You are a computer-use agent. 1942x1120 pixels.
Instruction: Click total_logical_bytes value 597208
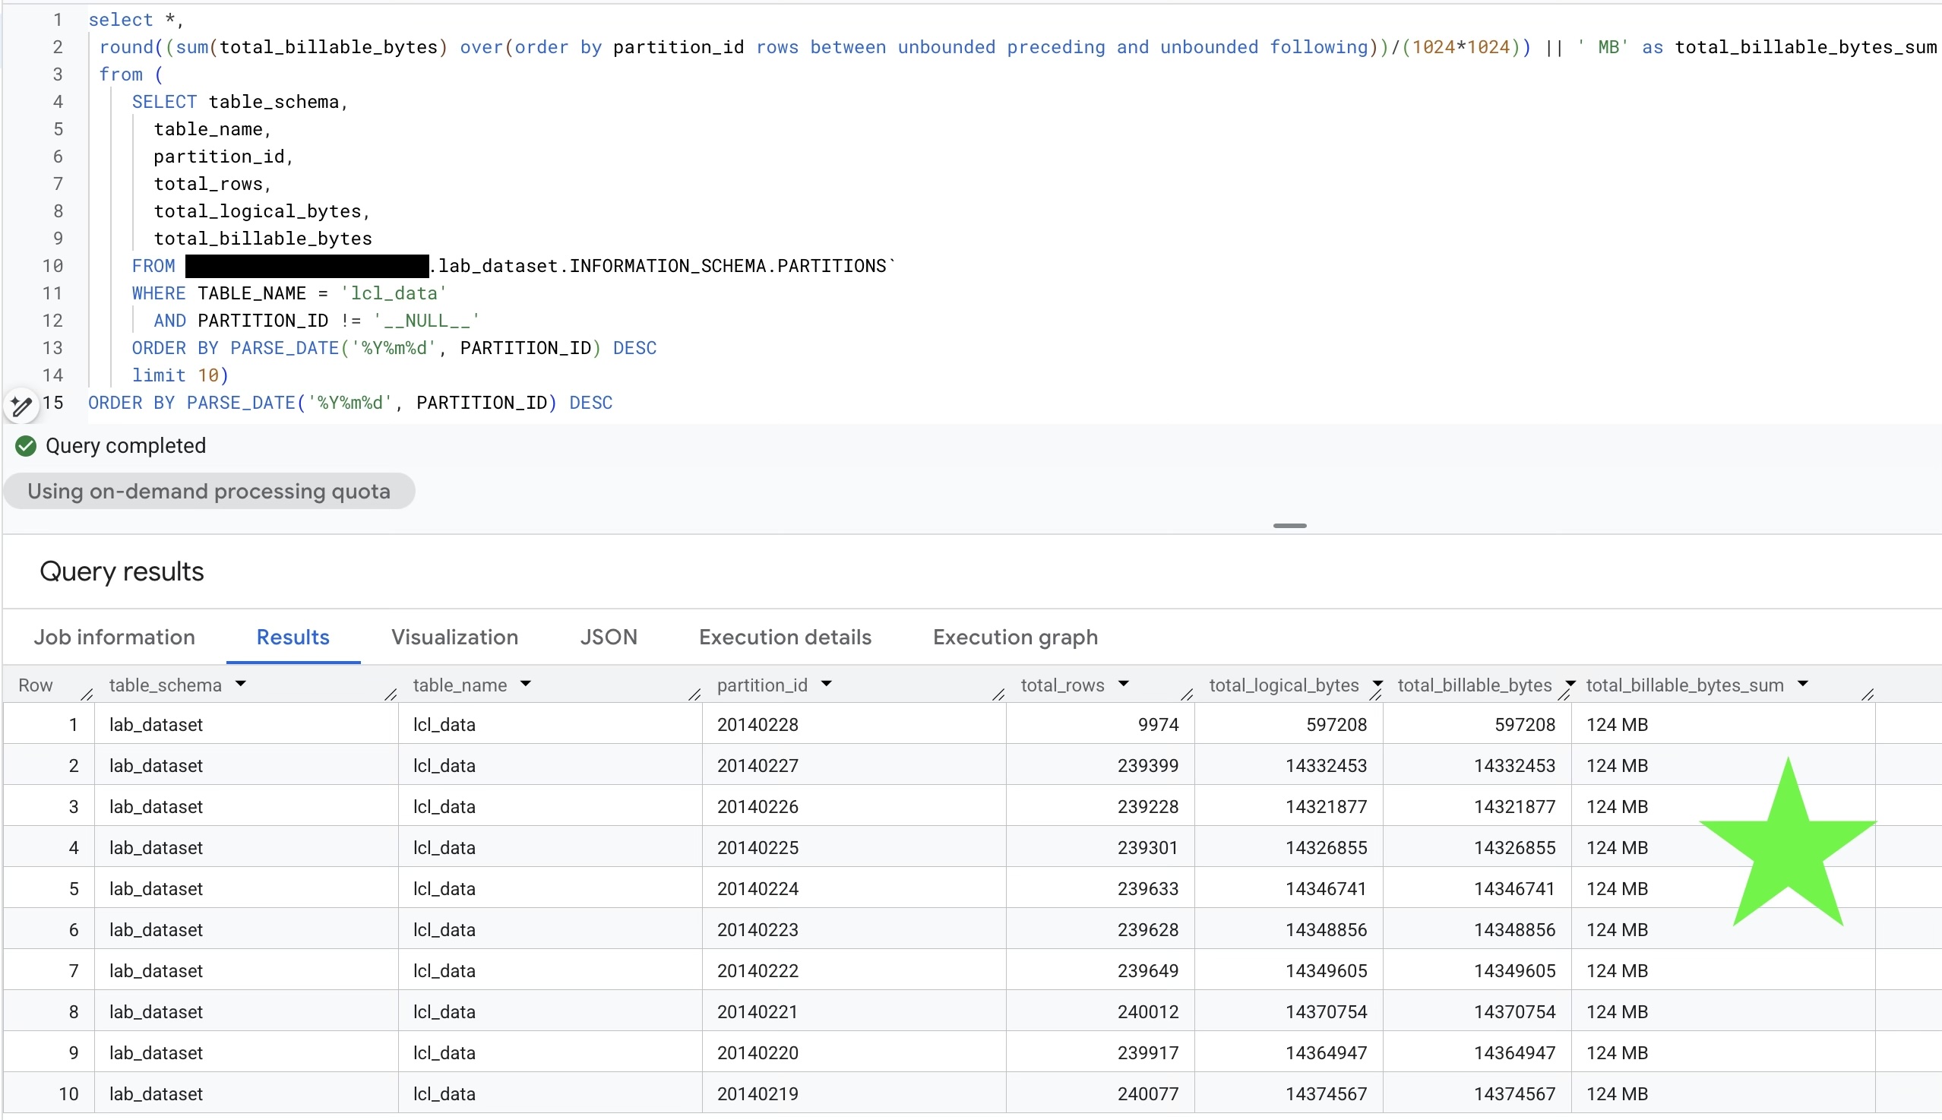[x=1336, y=725]
